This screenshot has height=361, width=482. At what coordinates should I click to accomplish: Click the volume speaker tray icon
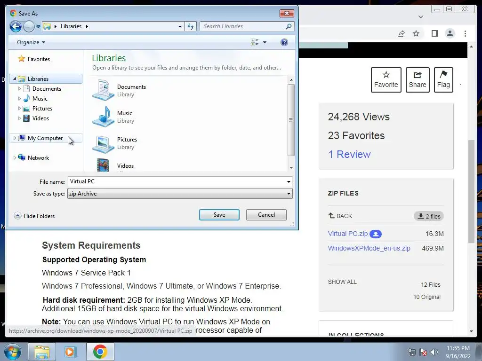(434, 352)
